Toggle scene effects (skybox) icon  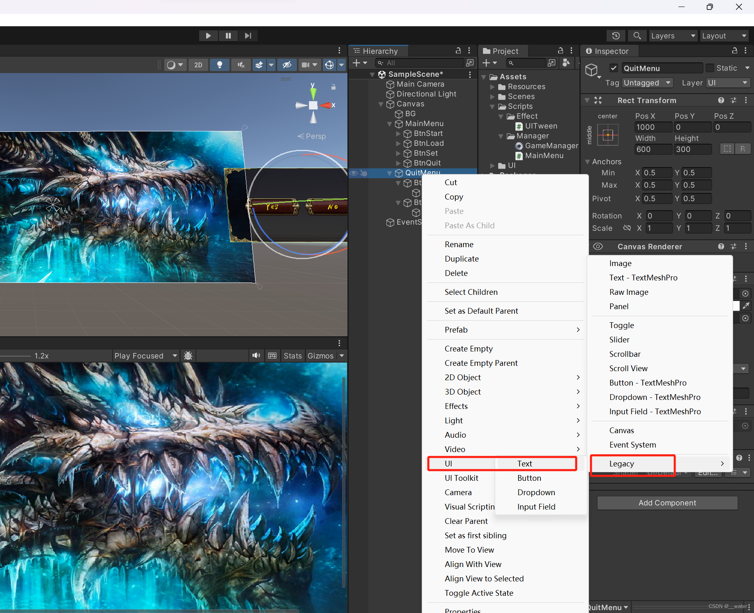coord(259,65)
